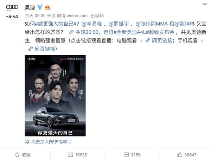Screen dimensions: 211x160
Task: Enlarge the Audi A4L poster image
Action: 55,96
